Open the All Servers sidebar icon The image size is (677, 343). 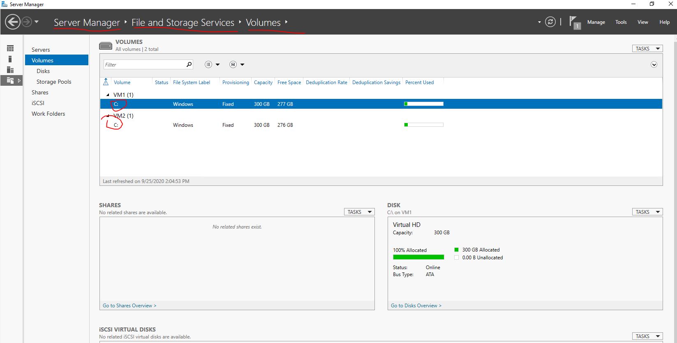(10, 70)
